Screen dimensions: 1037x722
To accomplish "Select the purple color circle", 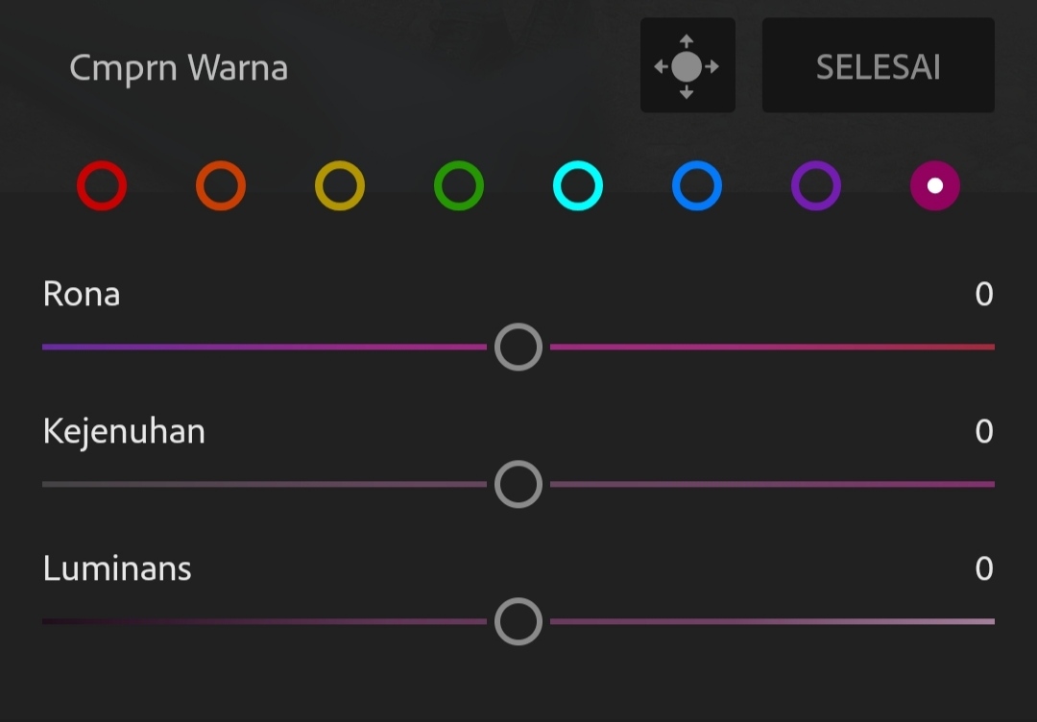I will [816, 185].
